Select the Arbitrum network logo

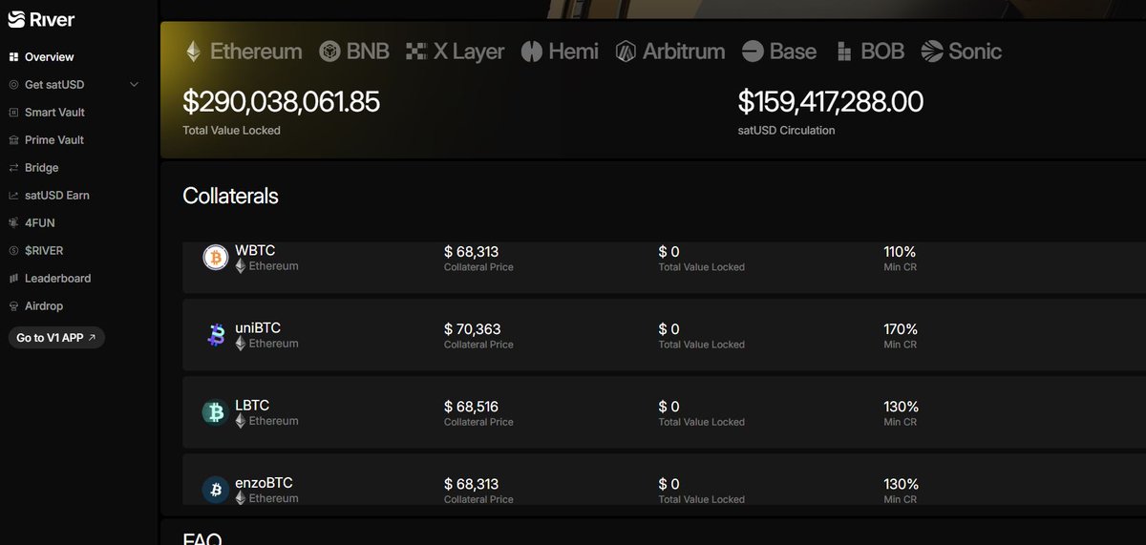pos(626,52)
